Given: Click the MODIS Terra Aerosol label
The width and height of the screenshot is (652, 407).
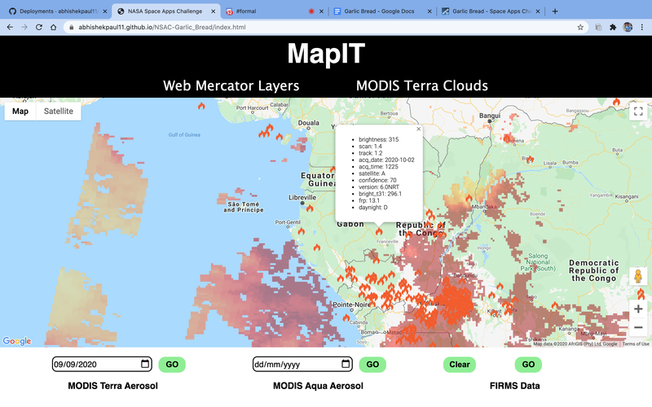Looking at the screenshot, I should tap(112, 386).
